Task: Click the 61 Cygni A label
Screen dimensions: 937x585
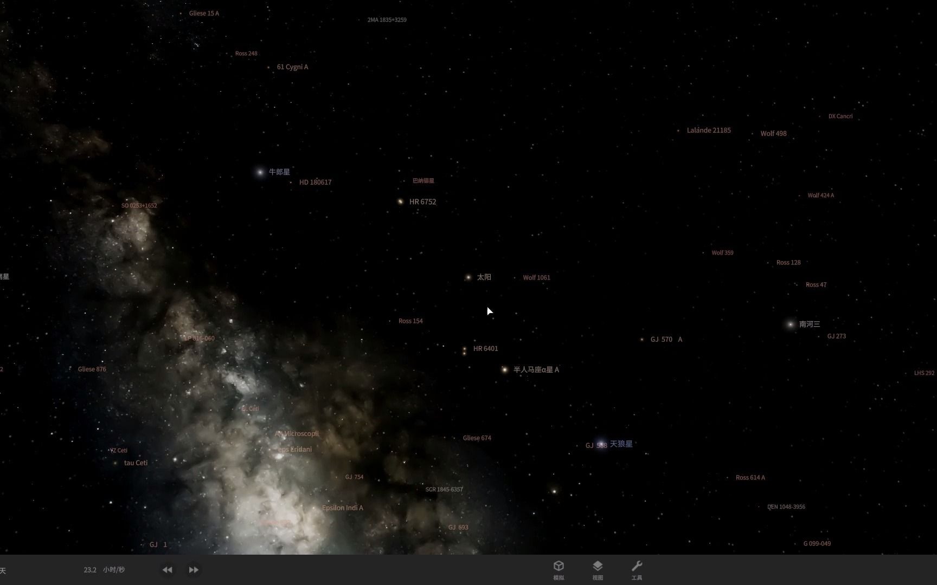Action: [292, 67]
